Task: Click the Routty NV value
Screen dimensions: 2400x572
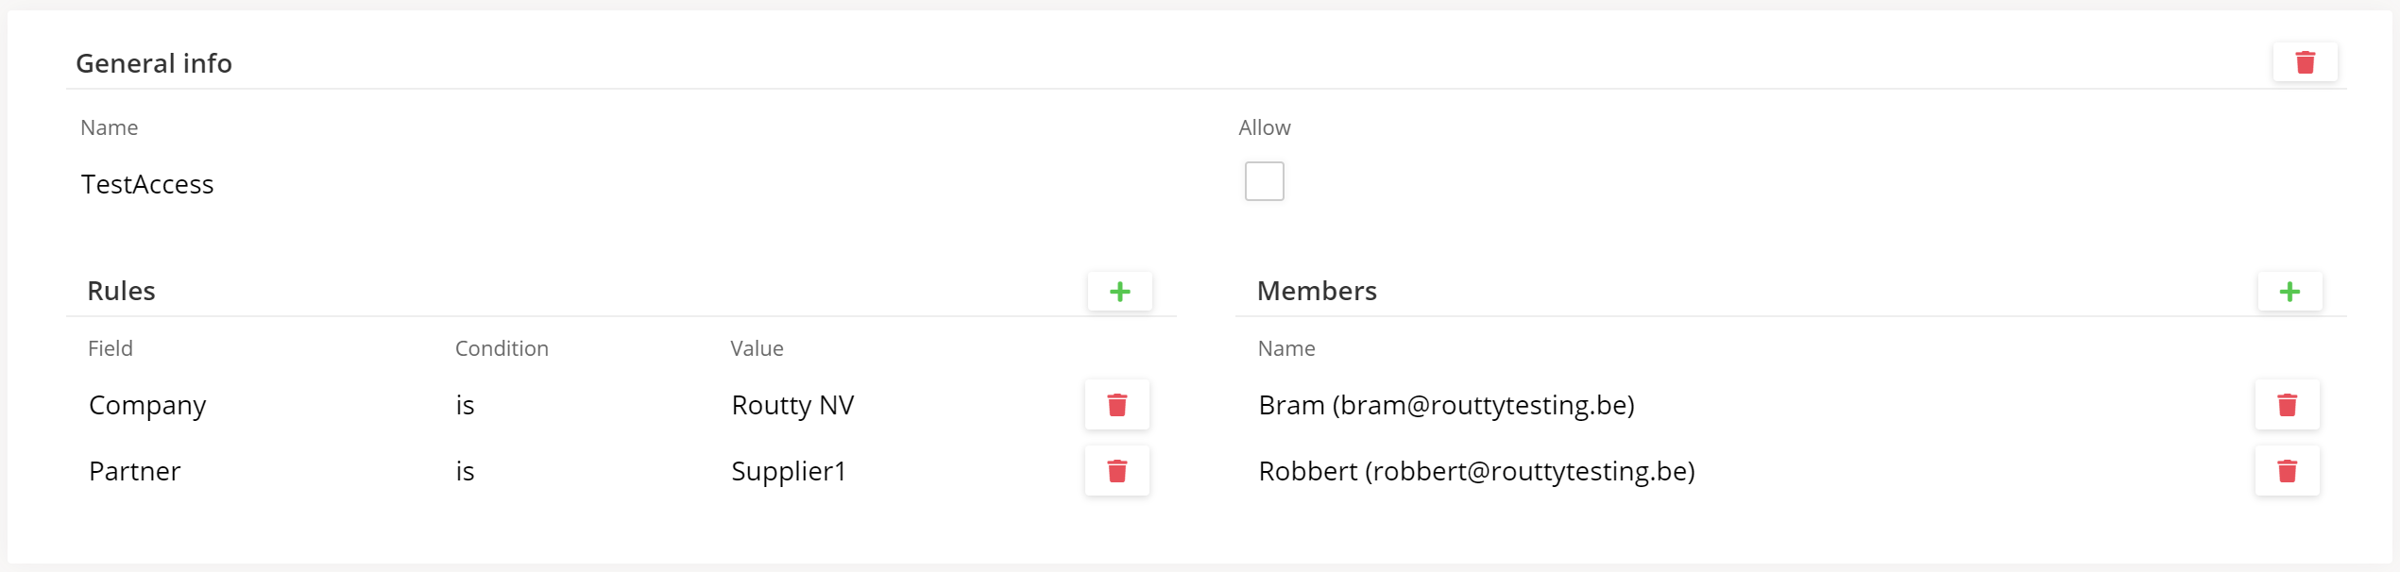Action: click(792, 405)
